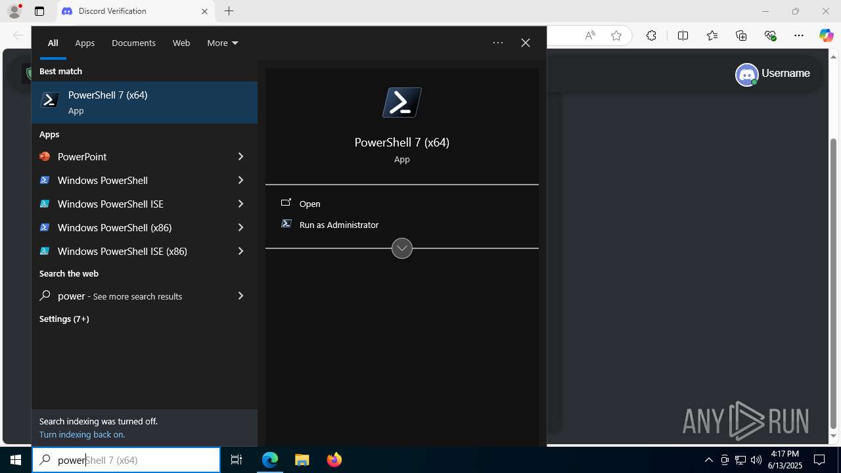Open Edge Settings and more menu
841x473 pixels.
(x=799, y=35)
